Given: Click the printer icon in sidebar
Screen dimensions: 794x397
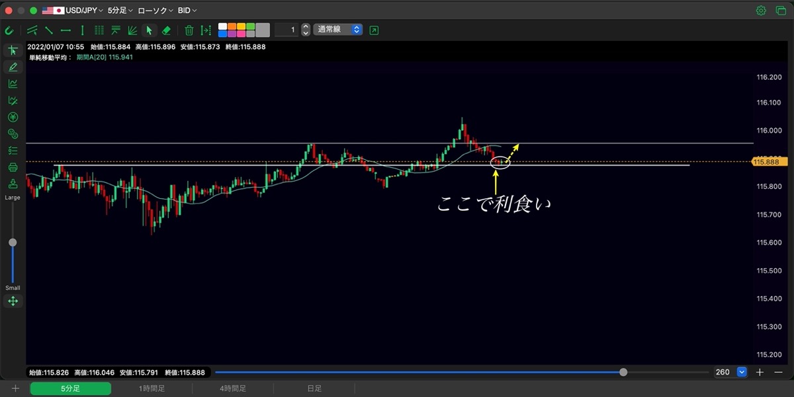Looking at the screenshot, I should tap(13, 167).
